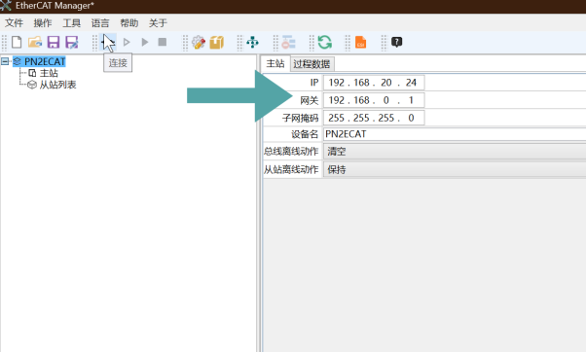Click the IP address field 192.168.20.24
The height and width of the screenshot is (352, 586).
374,83
